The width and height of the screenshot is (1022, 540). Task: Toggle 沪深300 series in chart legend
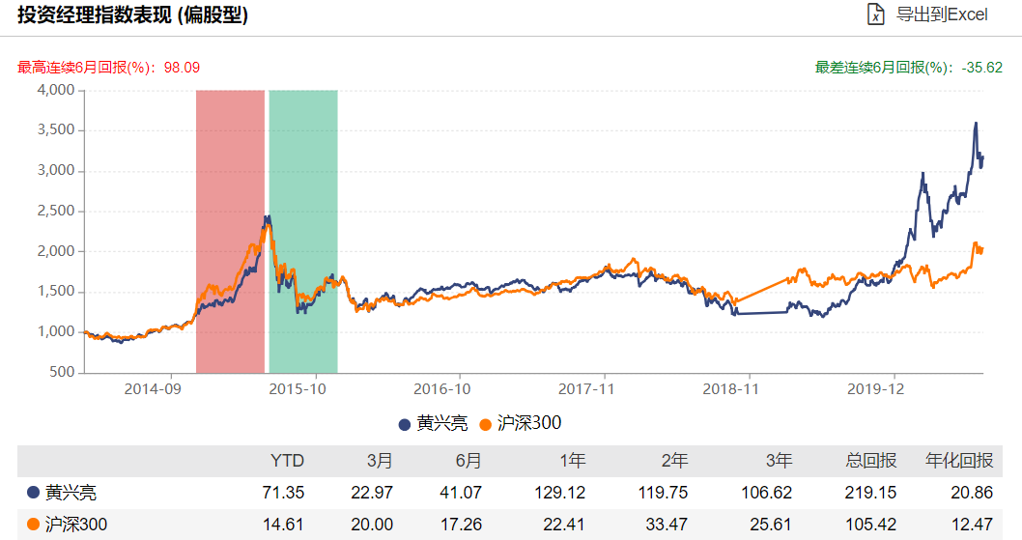coord(528,423)
